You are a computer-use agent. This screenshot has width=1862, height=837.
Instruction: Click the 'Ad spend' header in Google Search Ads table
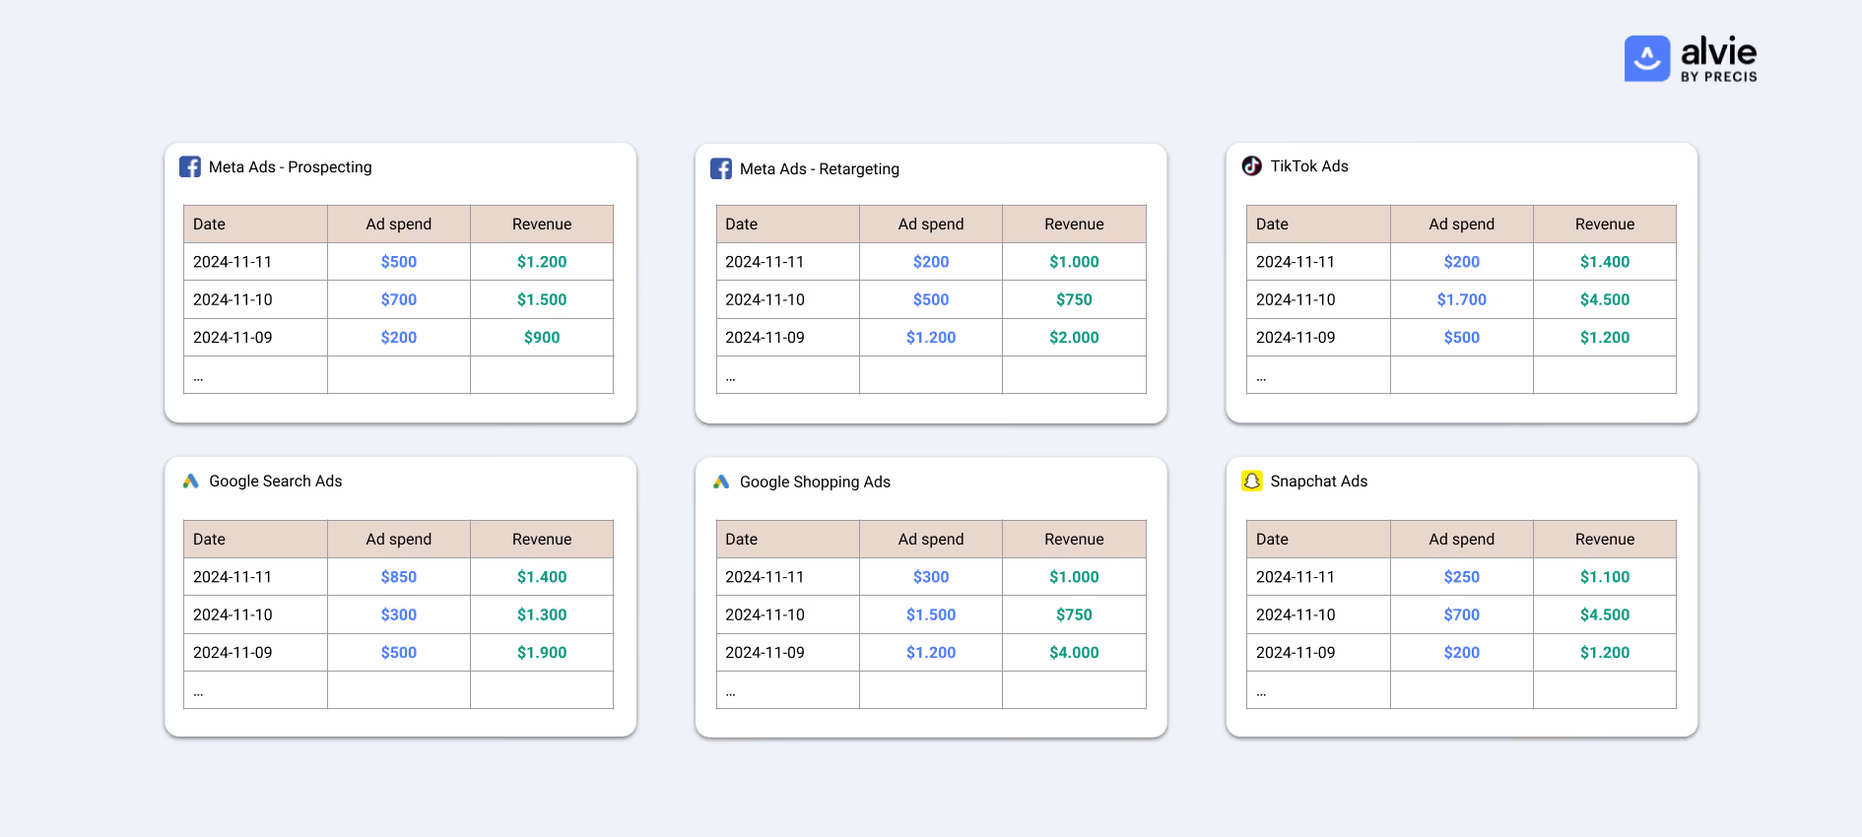399,540
